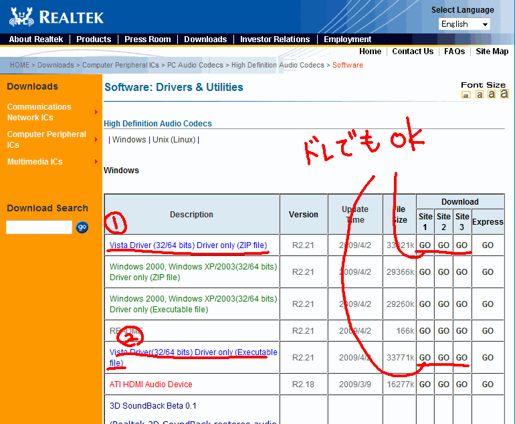Viewport: 515px width, 424px height.
Task: Select the largest font size icon
Action: (x=504, y=94)
